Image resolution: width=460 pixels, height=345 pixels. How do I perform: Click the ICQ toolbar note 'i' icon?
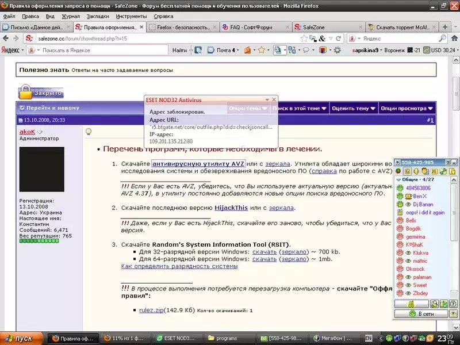click(x=452, y=171)
